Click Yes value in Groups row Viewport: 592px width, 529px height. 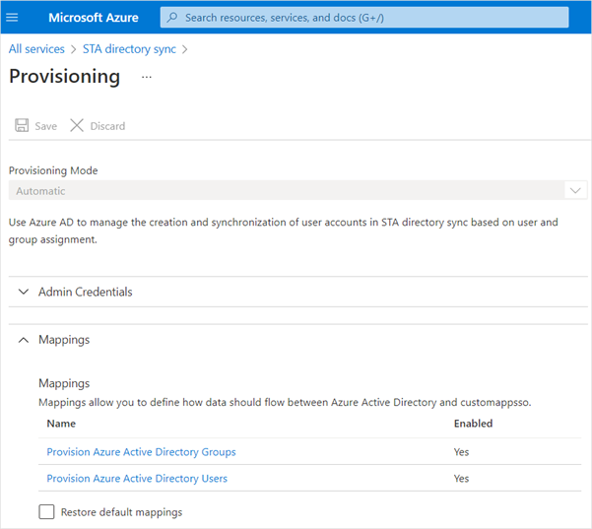[461, 452]
